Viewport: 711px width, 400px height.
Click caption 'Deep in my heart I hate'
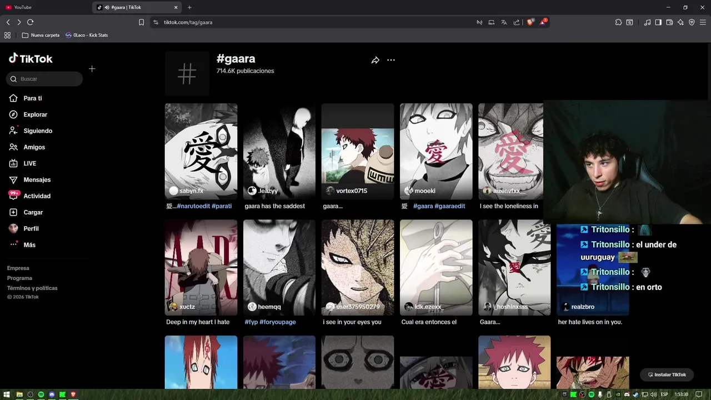[x=198, y=322]
